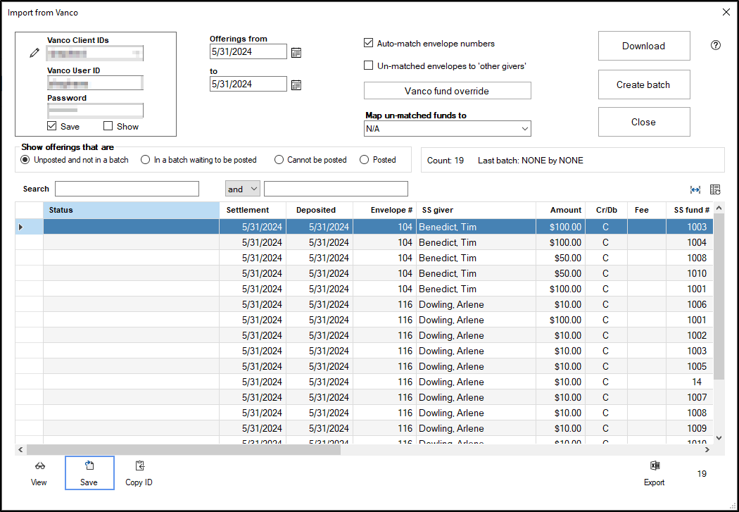Click the View glasses icon
739x512 pixels.
pos(39,466)
